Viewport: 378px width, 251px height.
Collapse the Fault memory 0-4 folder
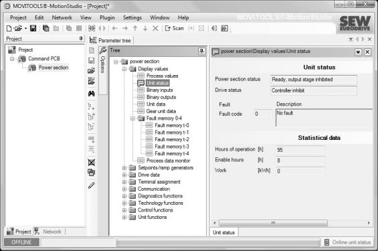132,118
